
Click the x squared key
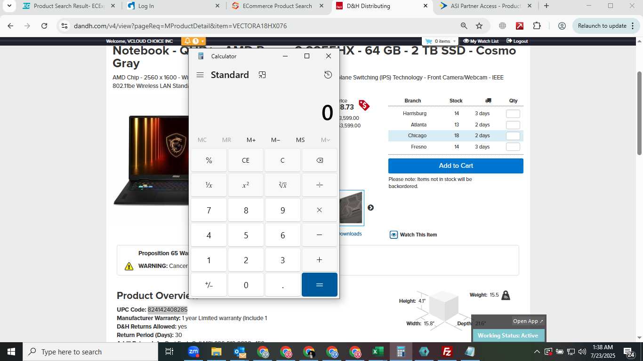point(246,185)
